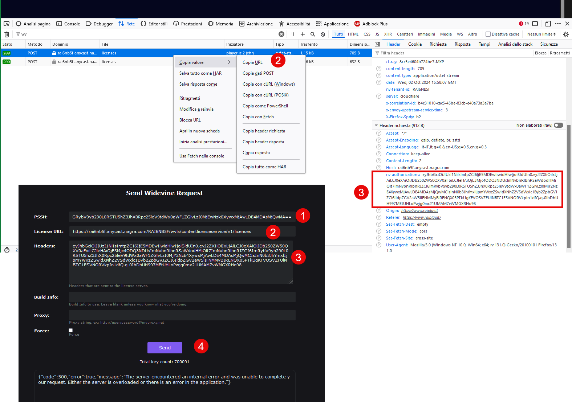Select second POST licenses row 632 B
The width and height of the screenshot is (572, 402).
click(x=186, y=62)
